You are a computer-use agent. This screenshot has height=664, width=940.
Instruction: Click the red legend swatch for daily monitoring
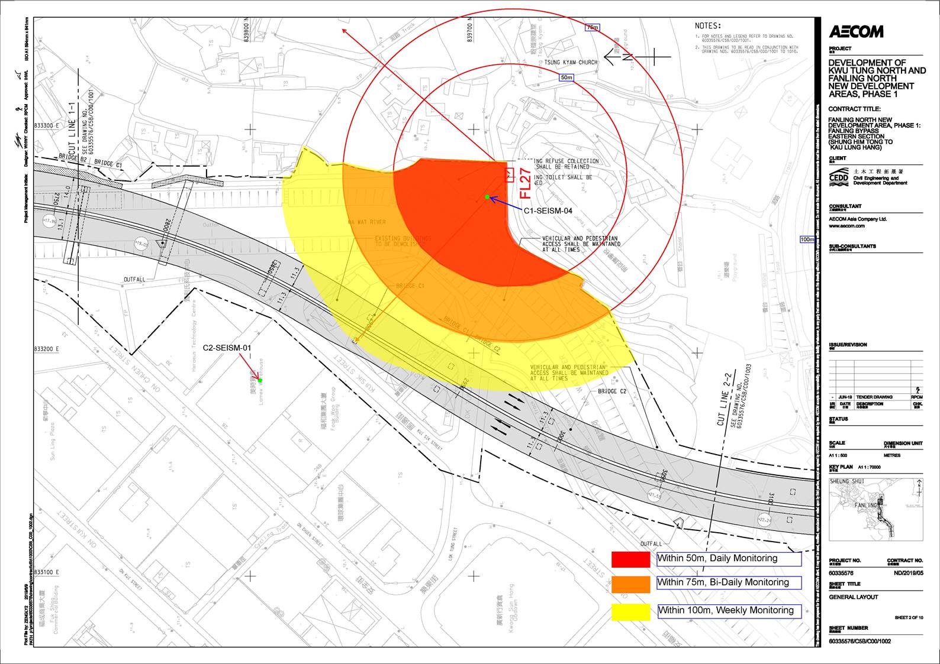630,559
